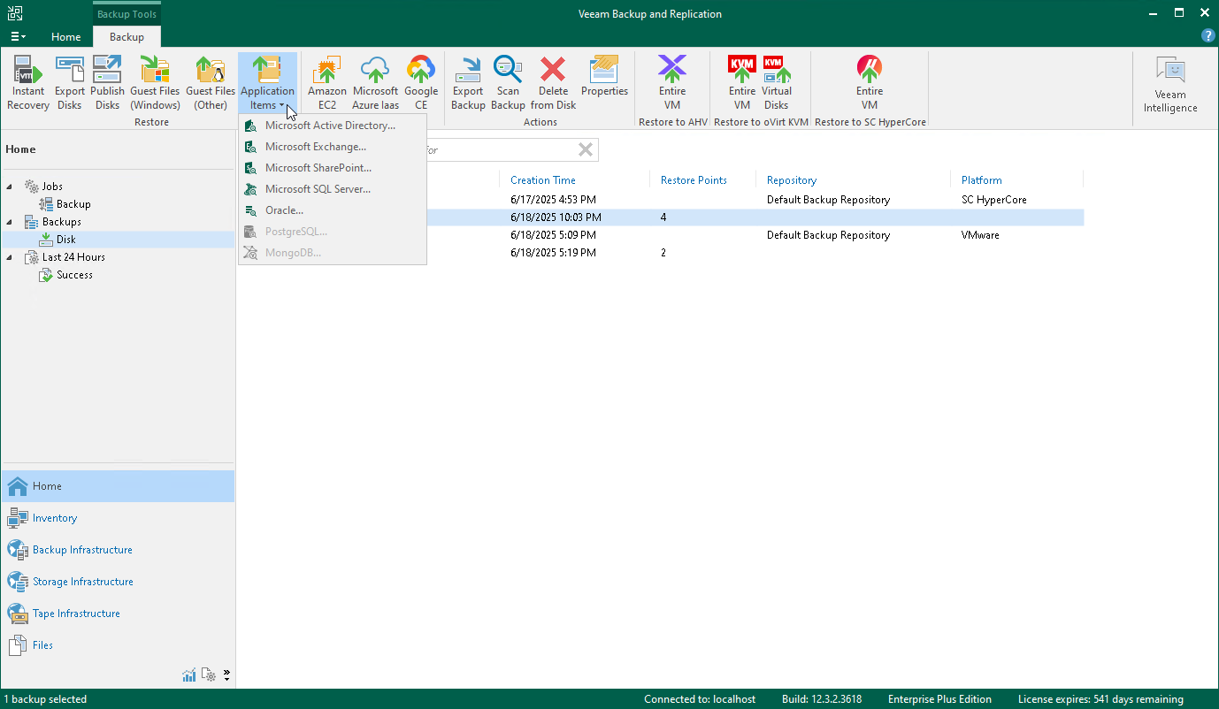Open the Inventory view
This screenshot has width=1219, height=709.
point(118,518)
